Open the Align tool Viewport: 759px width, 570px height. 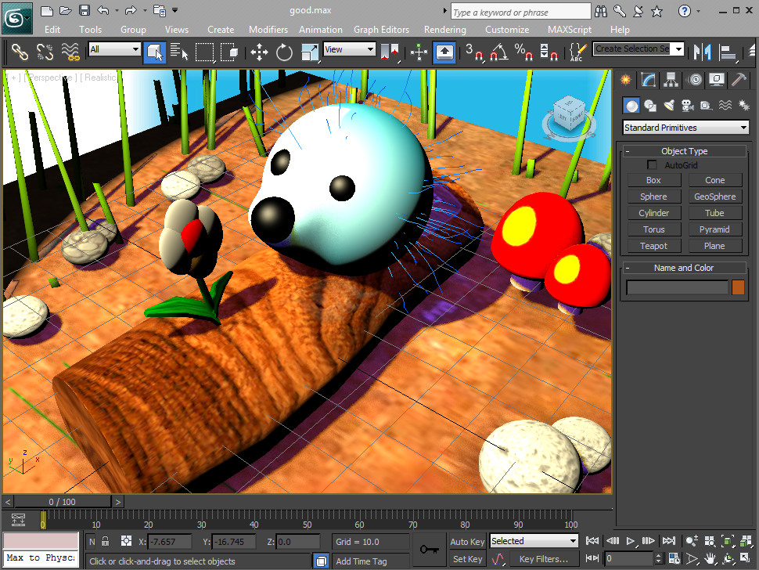tap(728, 52)
